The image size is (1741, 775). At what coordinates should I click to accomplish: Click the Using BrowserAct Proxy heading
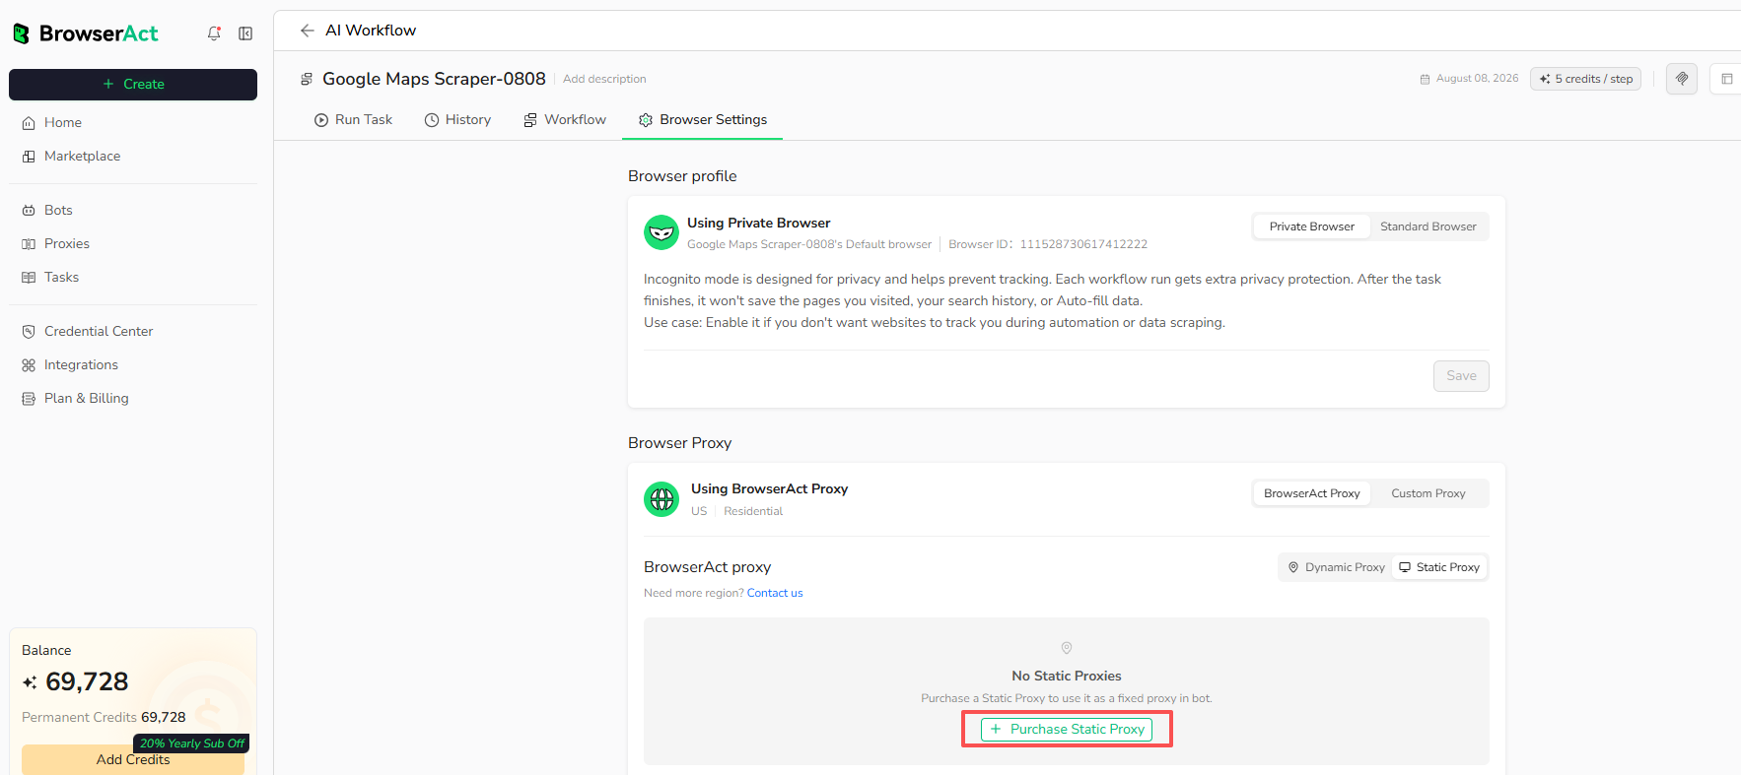pyautogui.click(x=769, y=488)
